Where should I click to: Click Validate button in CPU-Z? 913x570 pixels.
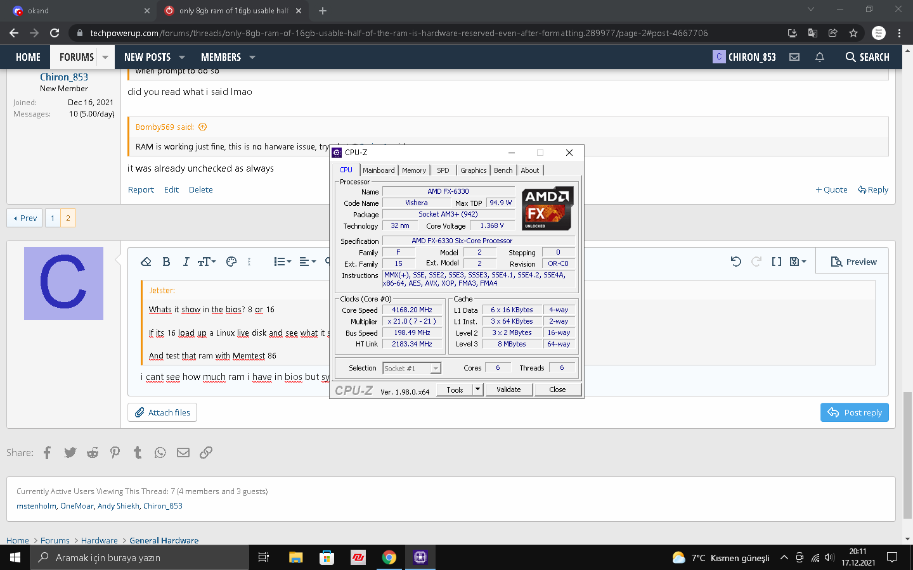(x=508, y=389)
